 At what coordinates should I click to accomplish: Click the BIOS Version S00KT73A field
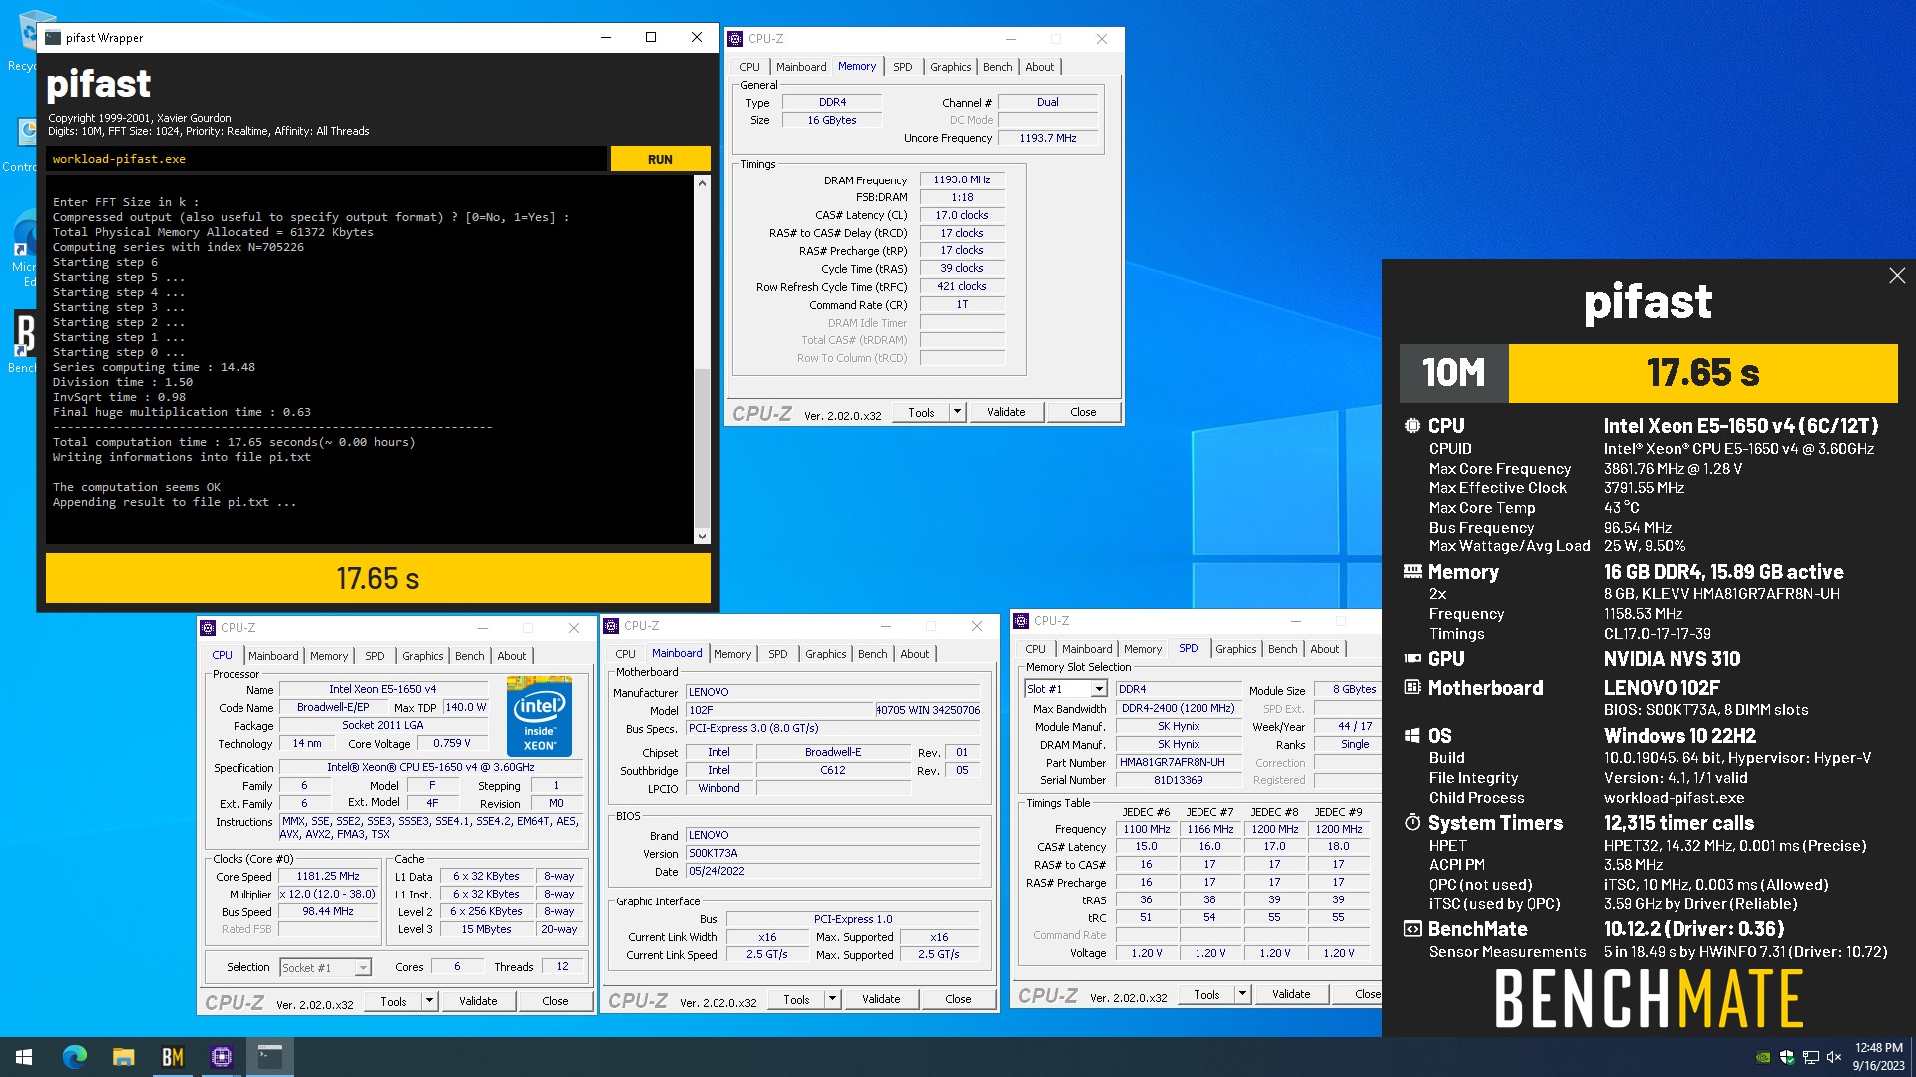point(833,853)
